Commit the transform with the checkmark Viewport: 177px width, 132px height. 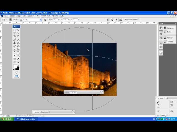tap(116, 20)
